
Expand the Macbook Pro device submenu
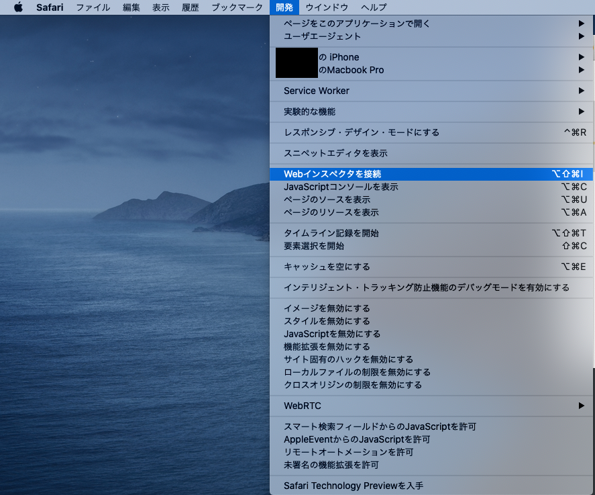[431, 70]
